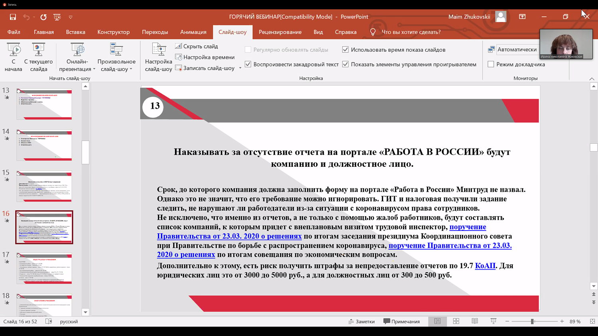The width and height of the screenshot is (598, 336).
Task: Switch to Slide Sorter view icon
Action: [x=456, y=321]
